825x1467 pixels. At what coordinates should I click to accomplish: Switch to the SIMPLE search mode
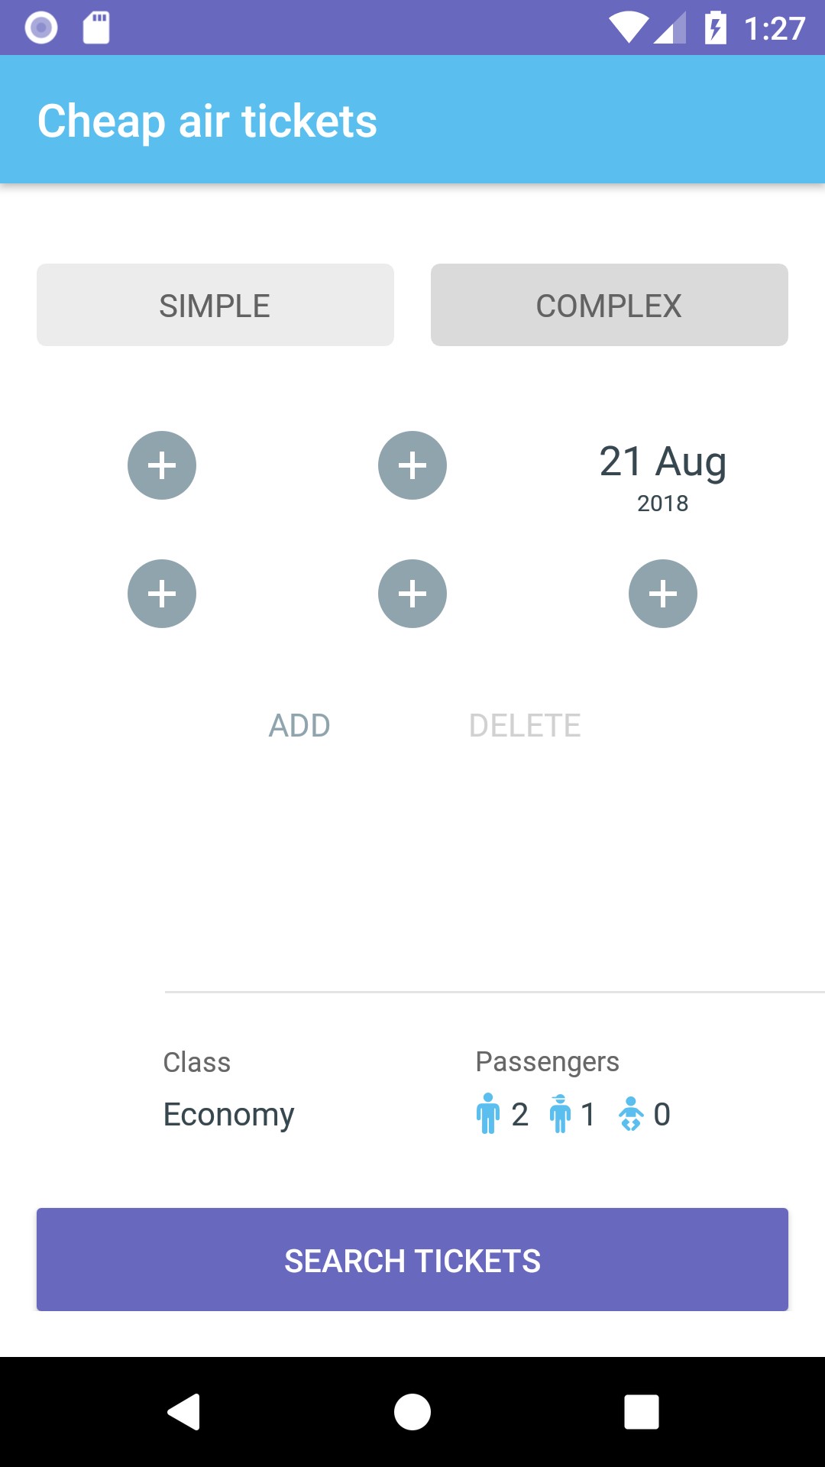pyautogui.click(x=215, y=305)
